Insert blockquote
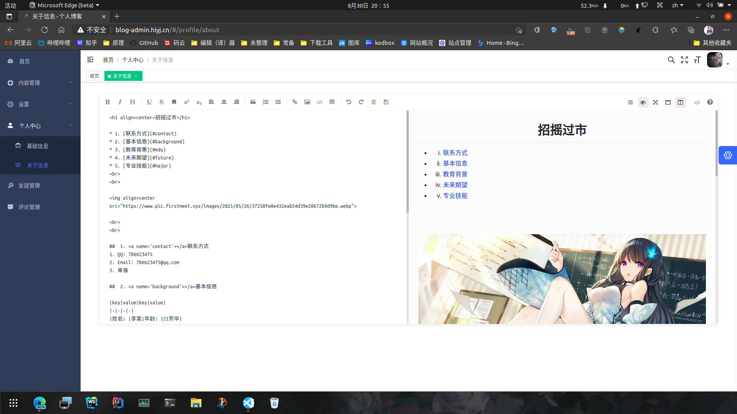Viewport: 737px width, 414px height. pyautogui.click(x=253, y=102)
